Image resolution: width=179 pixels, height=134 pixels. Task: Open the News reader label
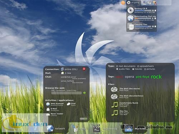tap(57, 114)
